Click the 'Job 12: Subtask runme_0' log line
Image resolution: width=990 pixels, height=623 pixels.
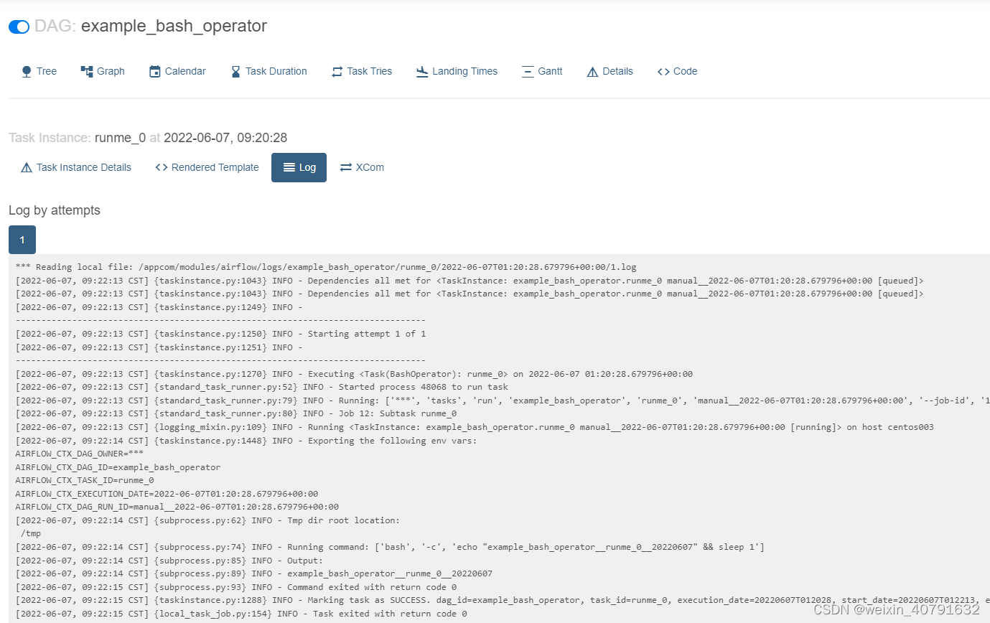[235, 413]
